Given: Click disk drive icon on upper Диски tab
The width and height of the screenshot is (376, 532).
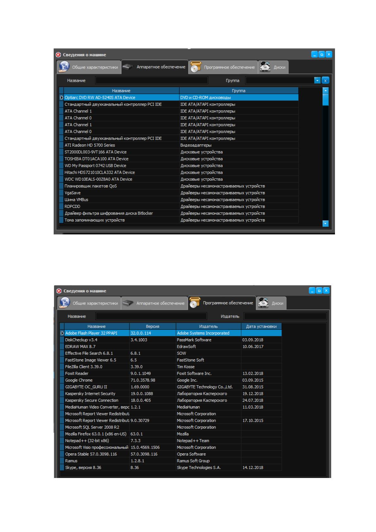Looking at the screenshot, I should point(265,67).
